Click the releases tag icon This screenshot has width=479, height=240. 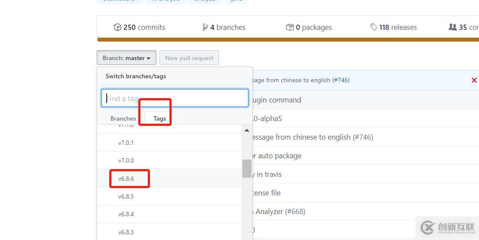pyautogui.click(x=374, y=27)
